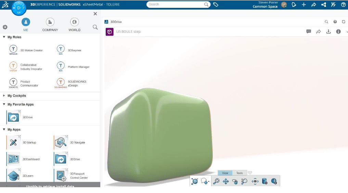348x193 pixels.
Task: Select the COMPANY tab
Action: pos(50,25)
